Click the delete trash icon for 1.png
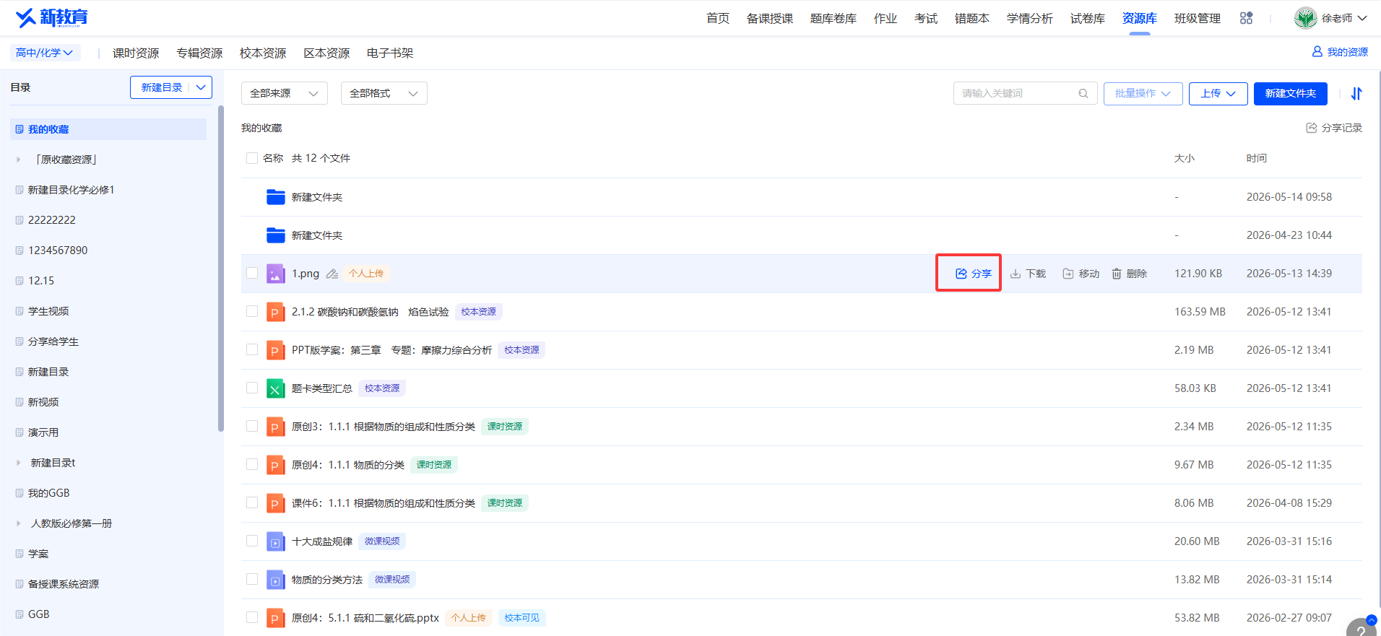 point(1117,274)
